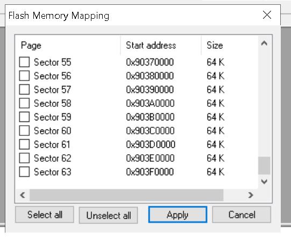Select the address 0x90390000
291x238 pixels.
pos(150,90)
